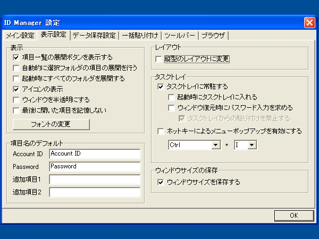The image size is (319, 239).
Task: Open the Ctrl modifier key dropdown
Action: (x=216, y=145)
